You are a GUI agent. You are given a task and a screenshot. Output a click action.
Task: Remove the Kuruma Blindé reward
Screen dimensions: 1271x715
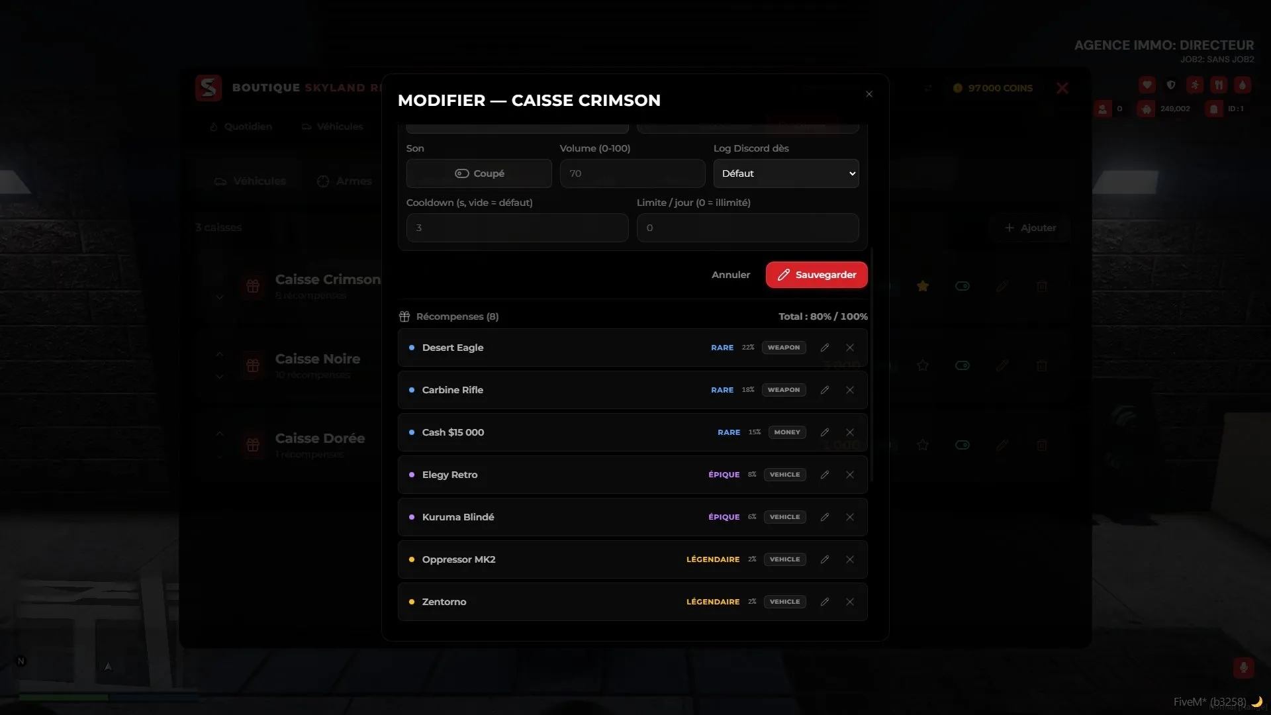click(x=850, y=517)
